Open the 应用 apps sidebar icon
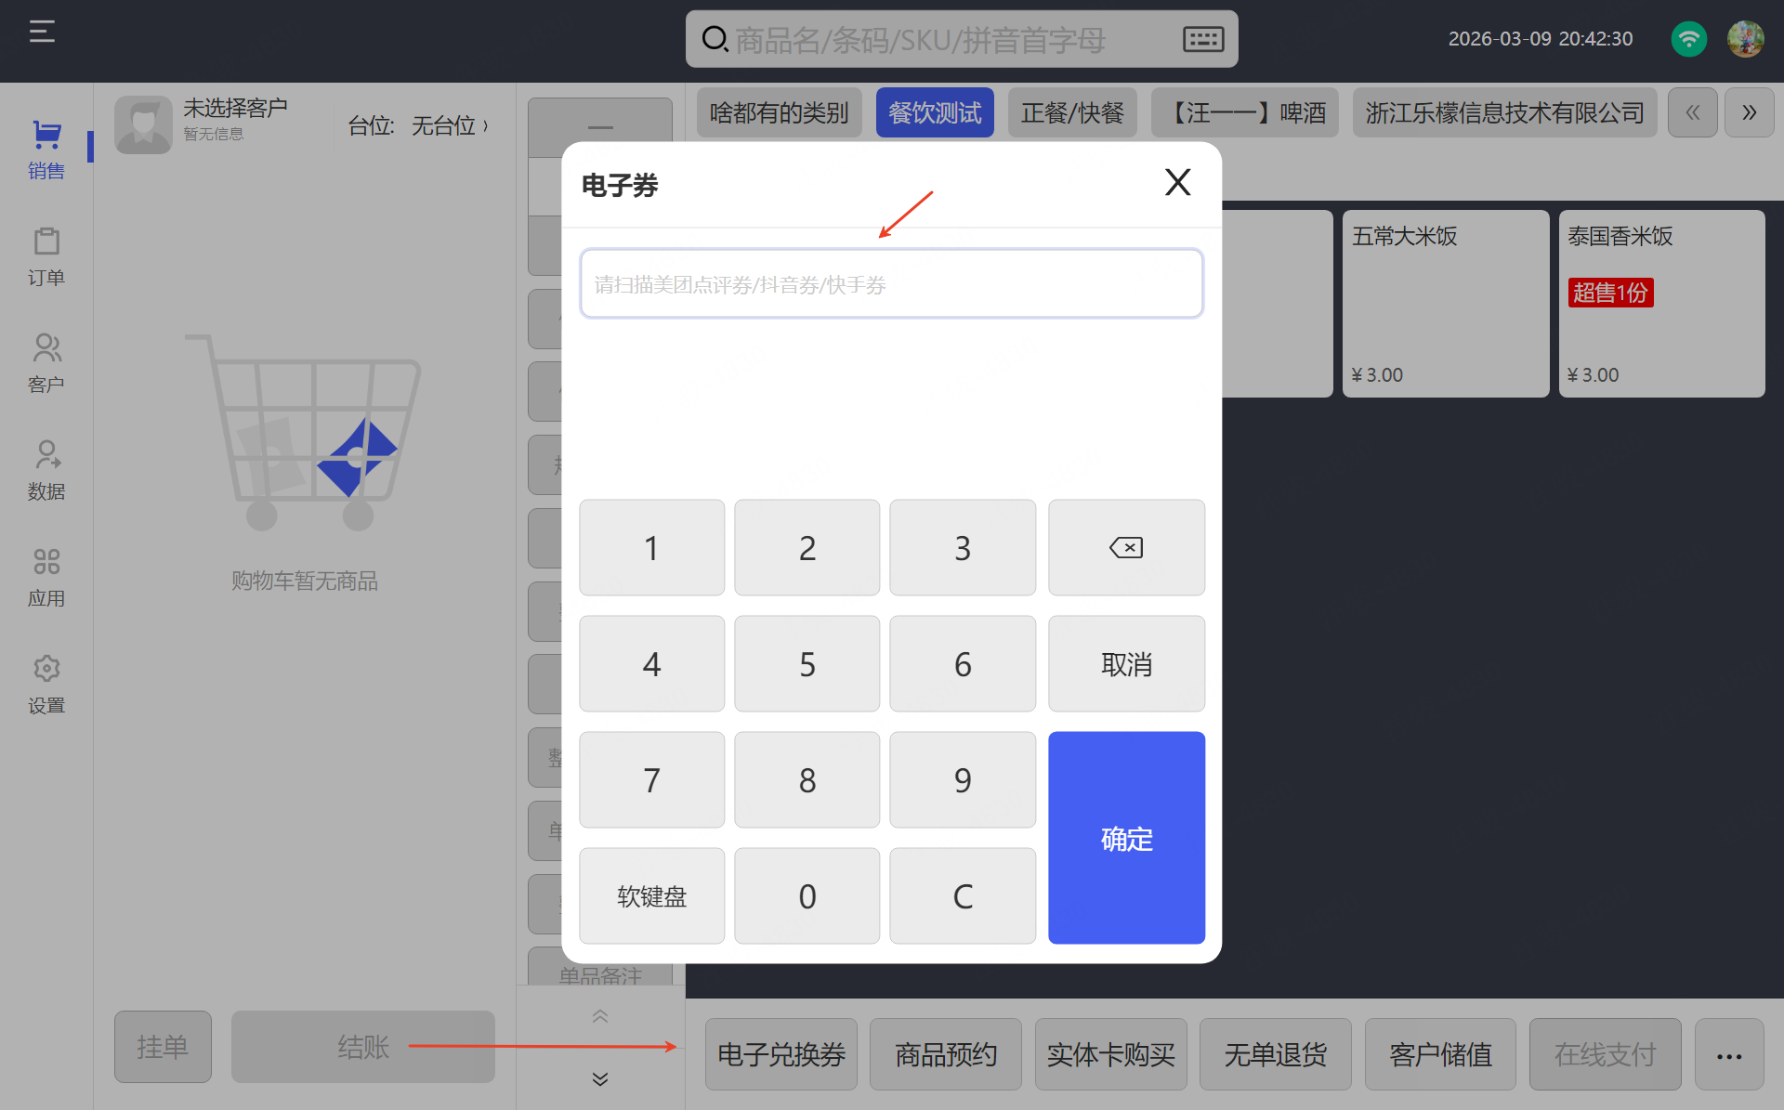 pos(46,577)
